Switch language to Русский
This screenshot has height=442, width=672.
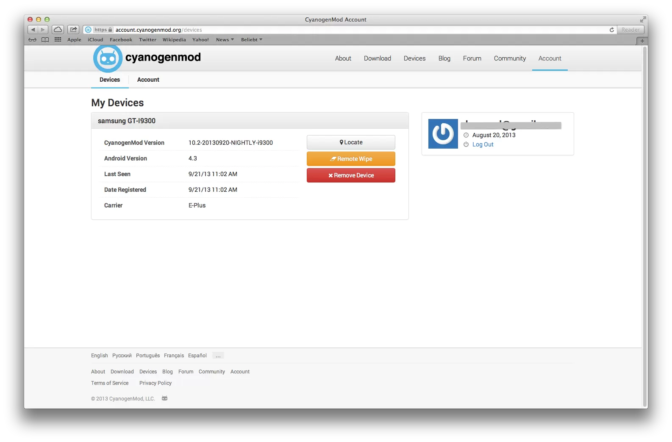pyautogui.click(x=122, y=356)
